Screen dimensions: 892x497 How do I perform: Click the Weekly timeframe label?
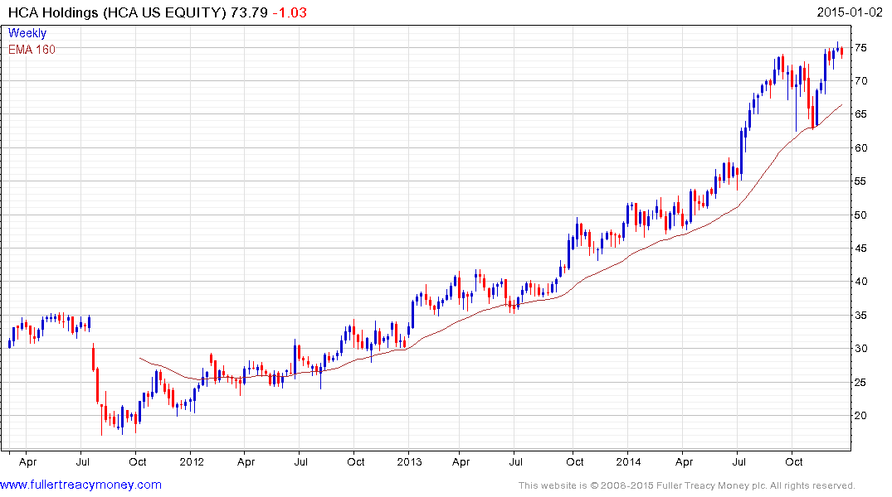point(27,33)
